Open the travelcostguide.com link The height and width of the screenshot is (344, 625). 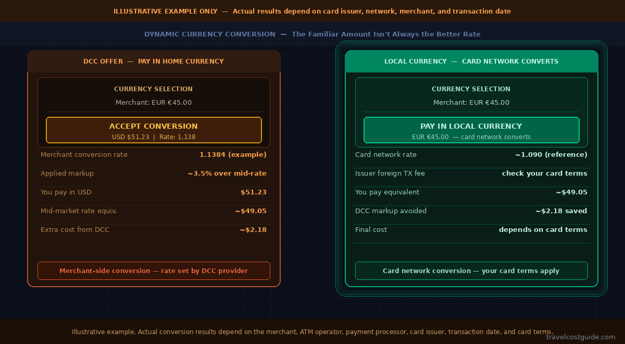click(x=581, y=337)
